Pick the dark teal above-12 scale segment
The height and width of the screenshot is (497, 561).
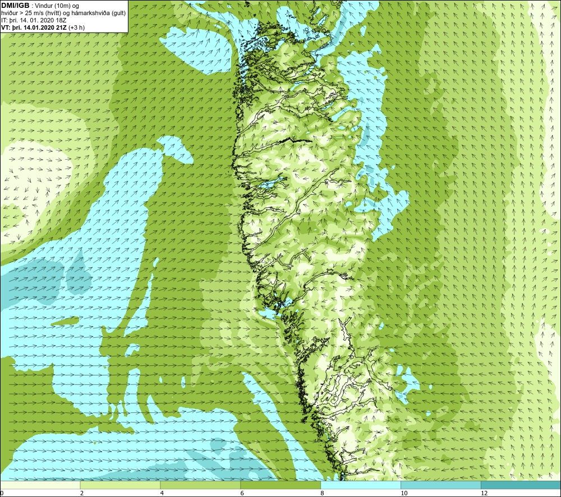521,485
